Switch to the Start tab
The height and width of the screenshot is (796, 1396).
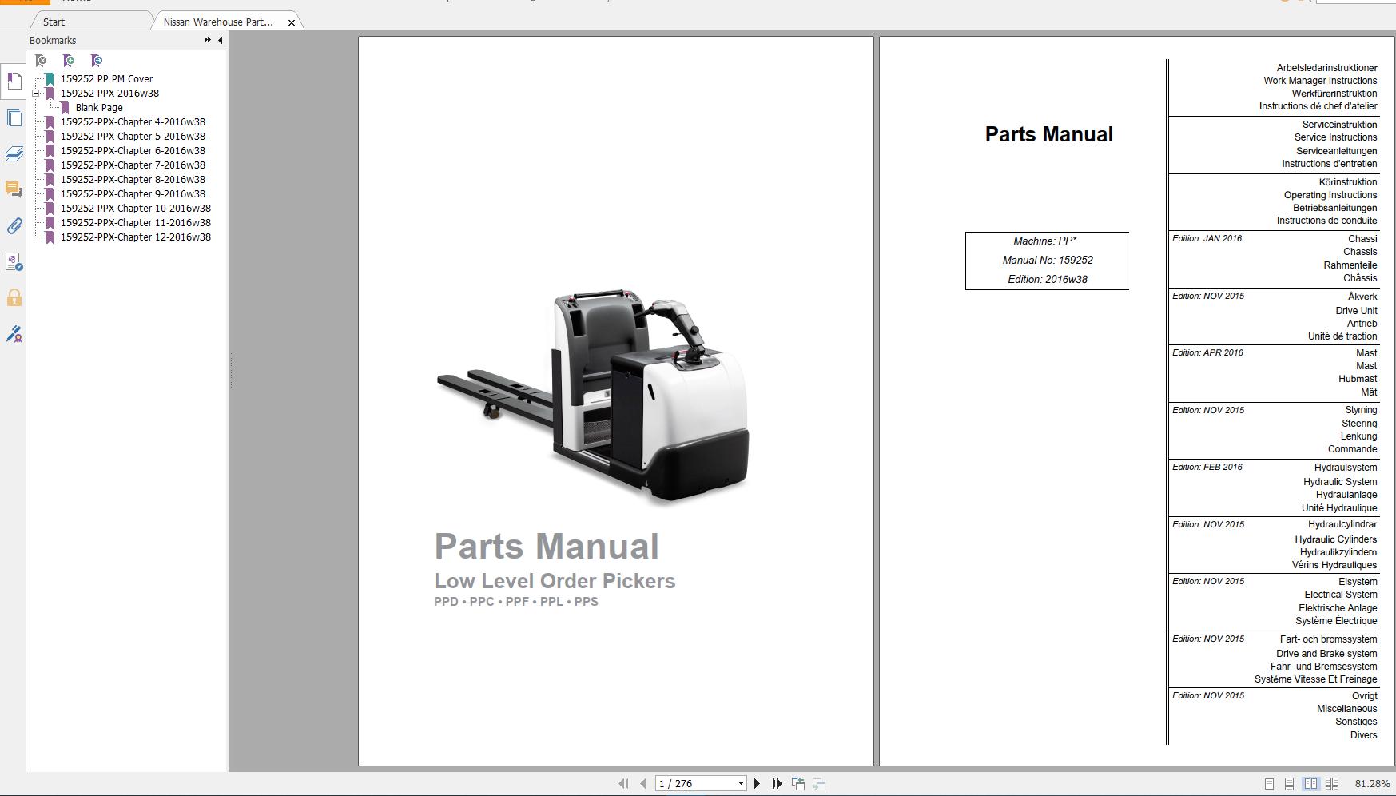coord(54,22)
